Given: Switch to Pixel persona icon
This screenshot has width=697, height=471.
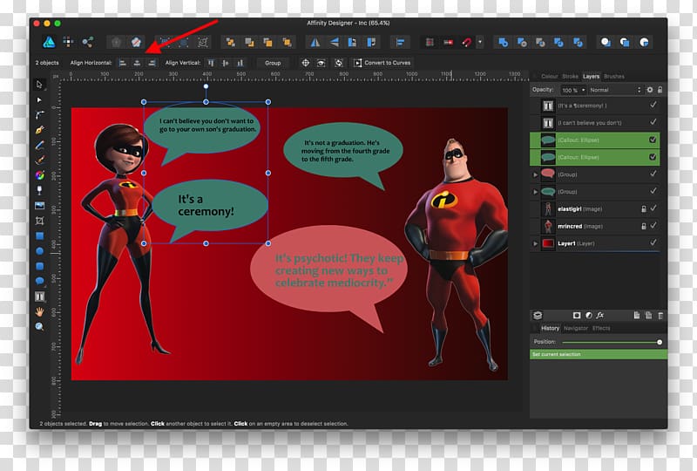Looking at the screenshot, I should (x=68, y=42).
